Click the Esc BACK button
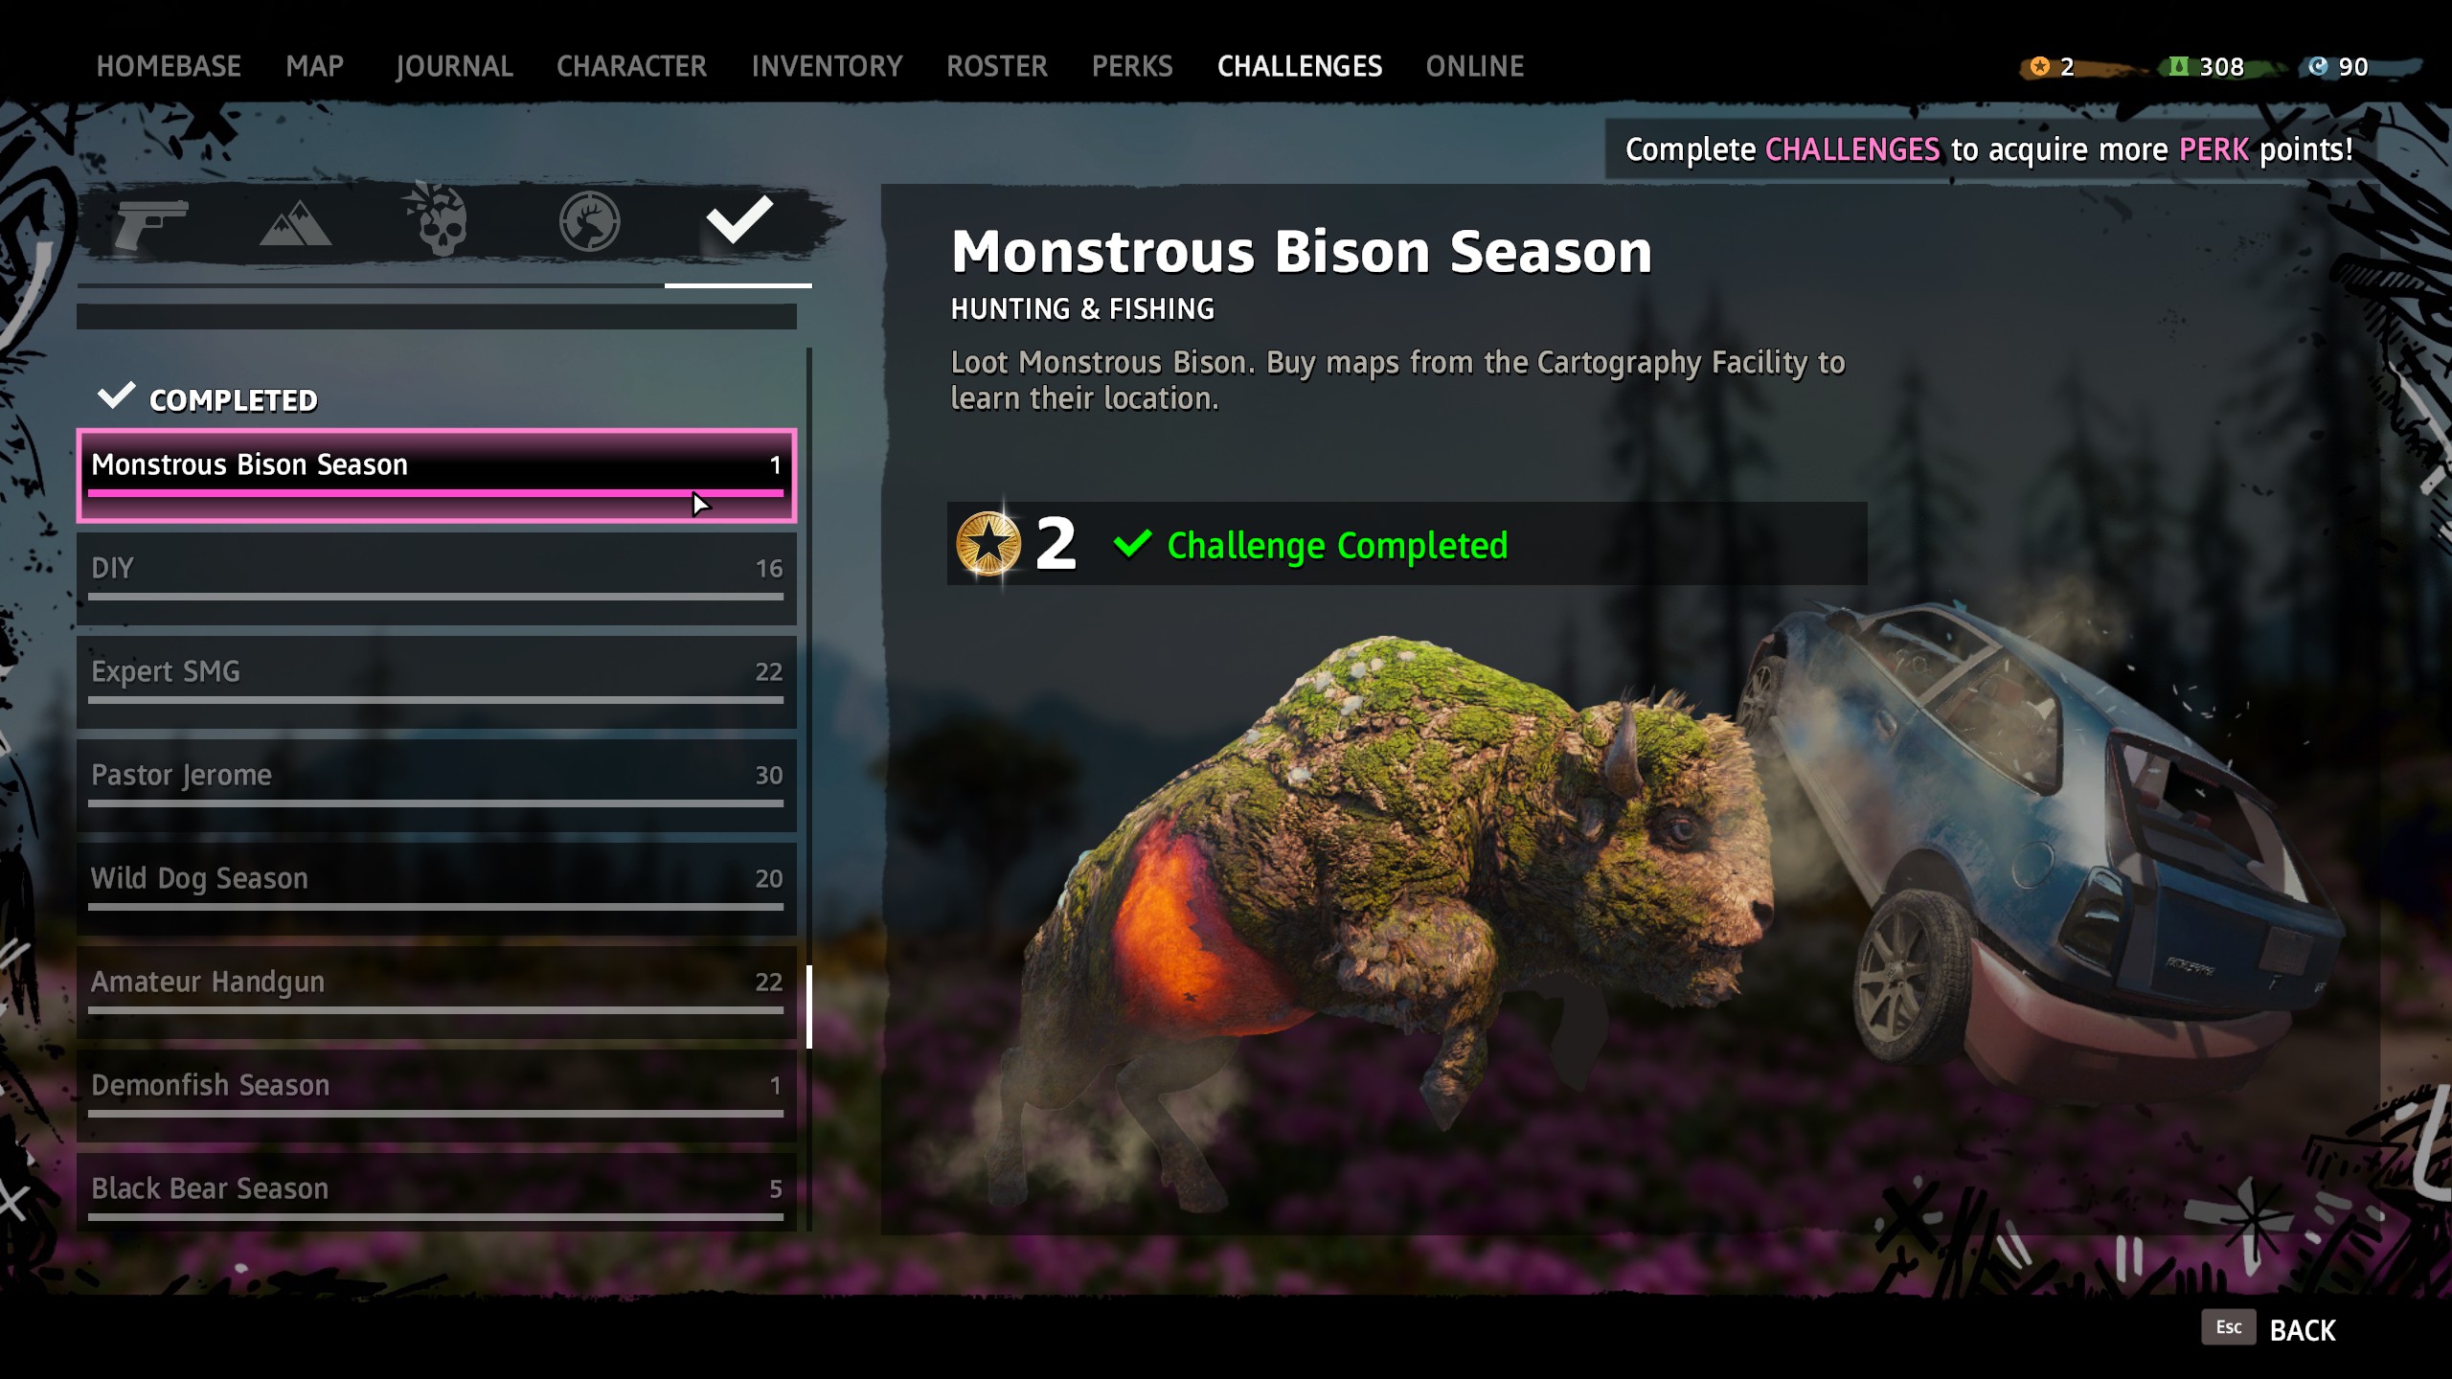Viewport: 2452px width, 1379px height. point(2269,1329)
